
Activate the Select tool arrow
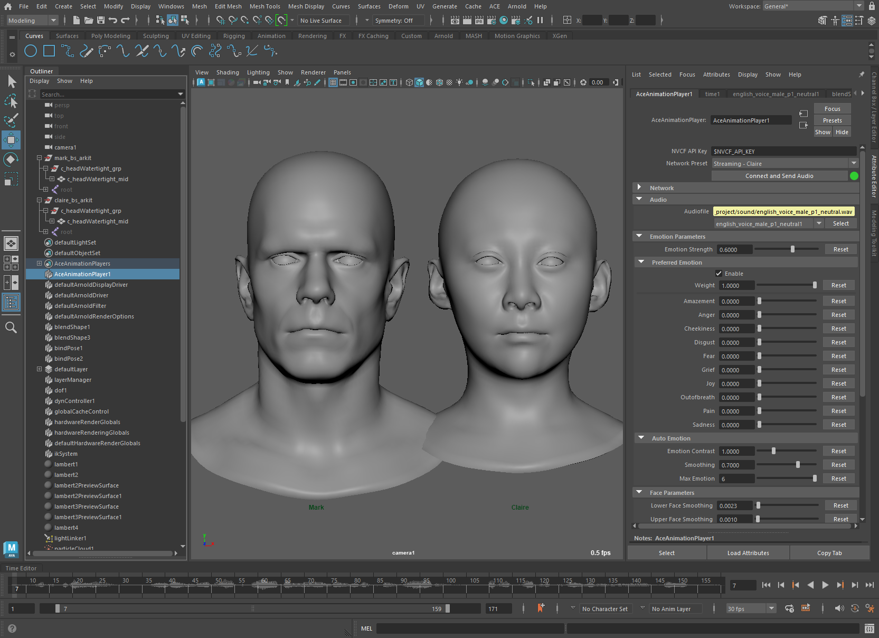tap(12, 81)
